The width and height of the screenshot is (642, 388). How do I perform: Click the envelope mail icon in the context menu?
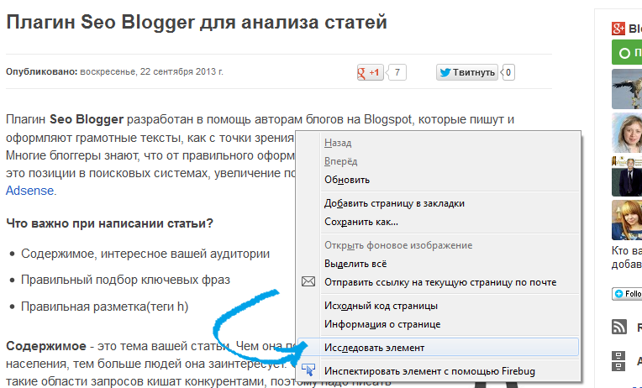(308, 281)
